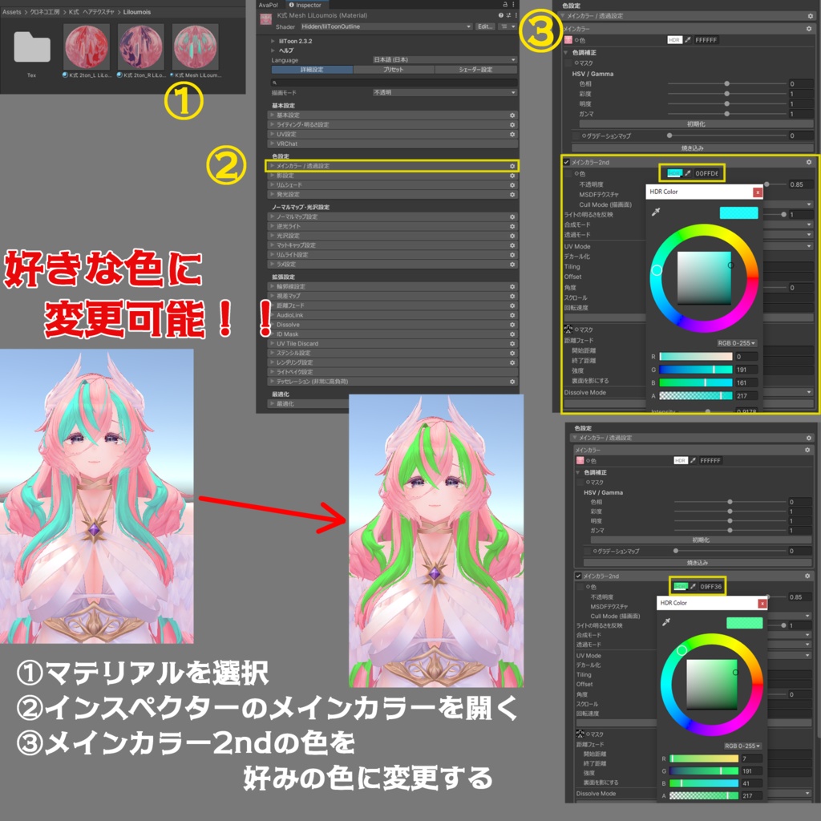
Task: Expand the VRChat section
Action: click(392, 144)
